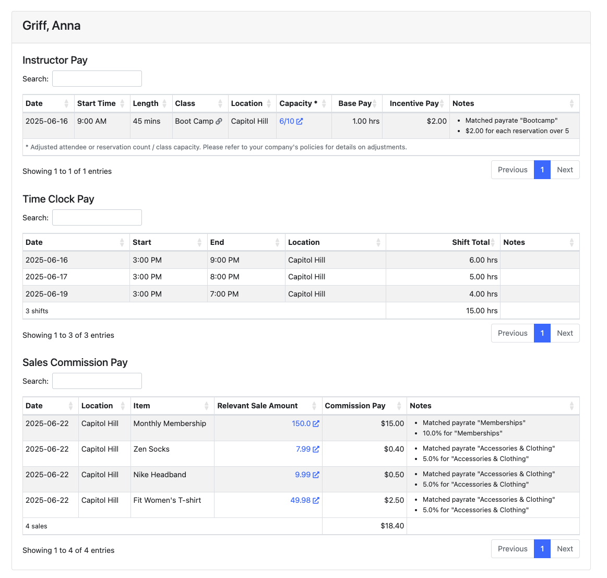This screenshot has width=607, height=578.
Task: Sort Instructor Pay by Date column
Action: (49, 103)
